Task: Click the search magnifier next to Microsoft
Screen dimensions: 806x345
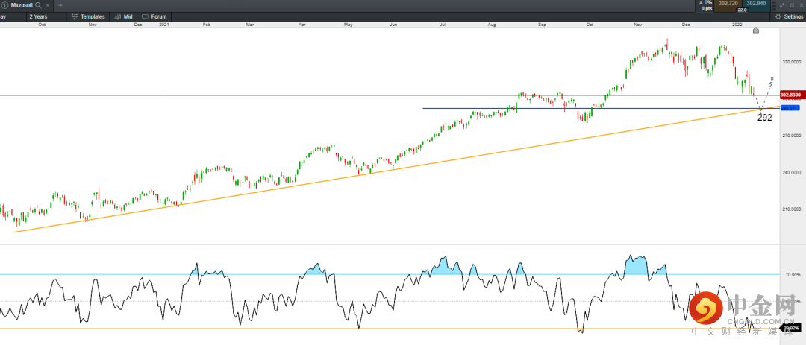Action: (39, 5)
